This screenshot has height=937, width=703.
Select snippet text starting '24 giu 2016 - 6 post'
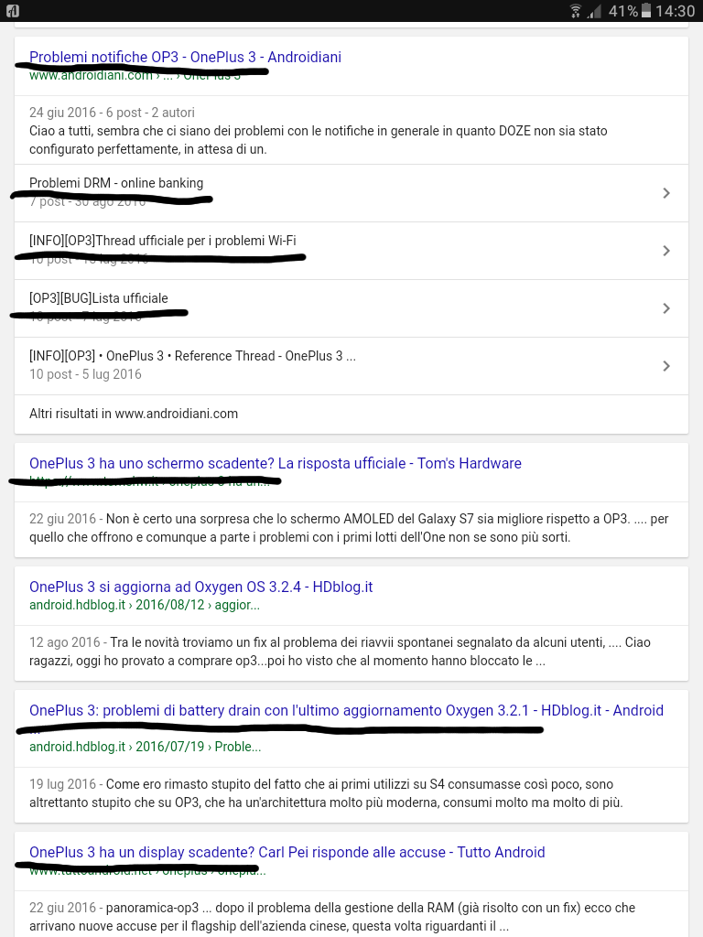pos(318,131)
